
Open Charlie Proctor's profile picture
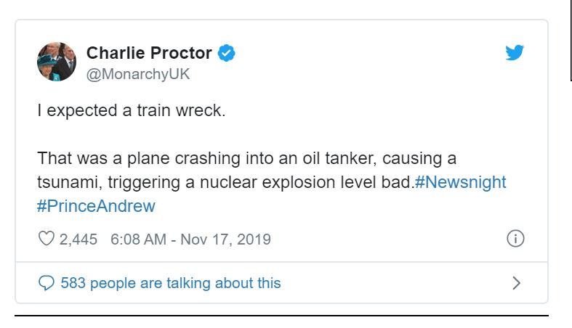(x=57, y=61)
